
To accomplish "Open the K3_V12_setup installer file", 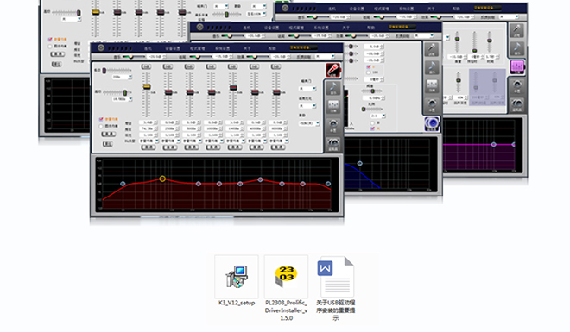I will click(x=237, y=281).
